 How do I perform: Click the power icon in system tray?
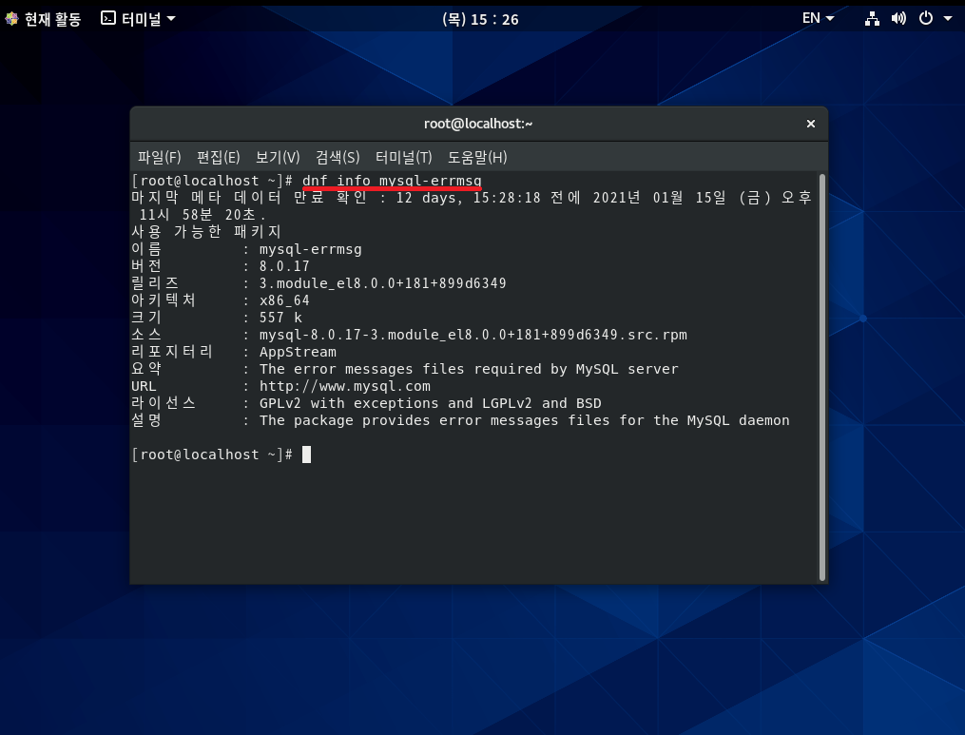[926, 18]
